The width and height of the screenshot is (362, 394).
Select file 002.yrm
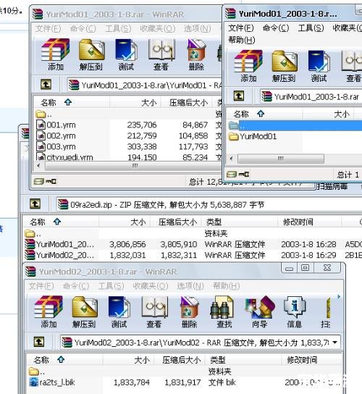[x=56, y=135]
